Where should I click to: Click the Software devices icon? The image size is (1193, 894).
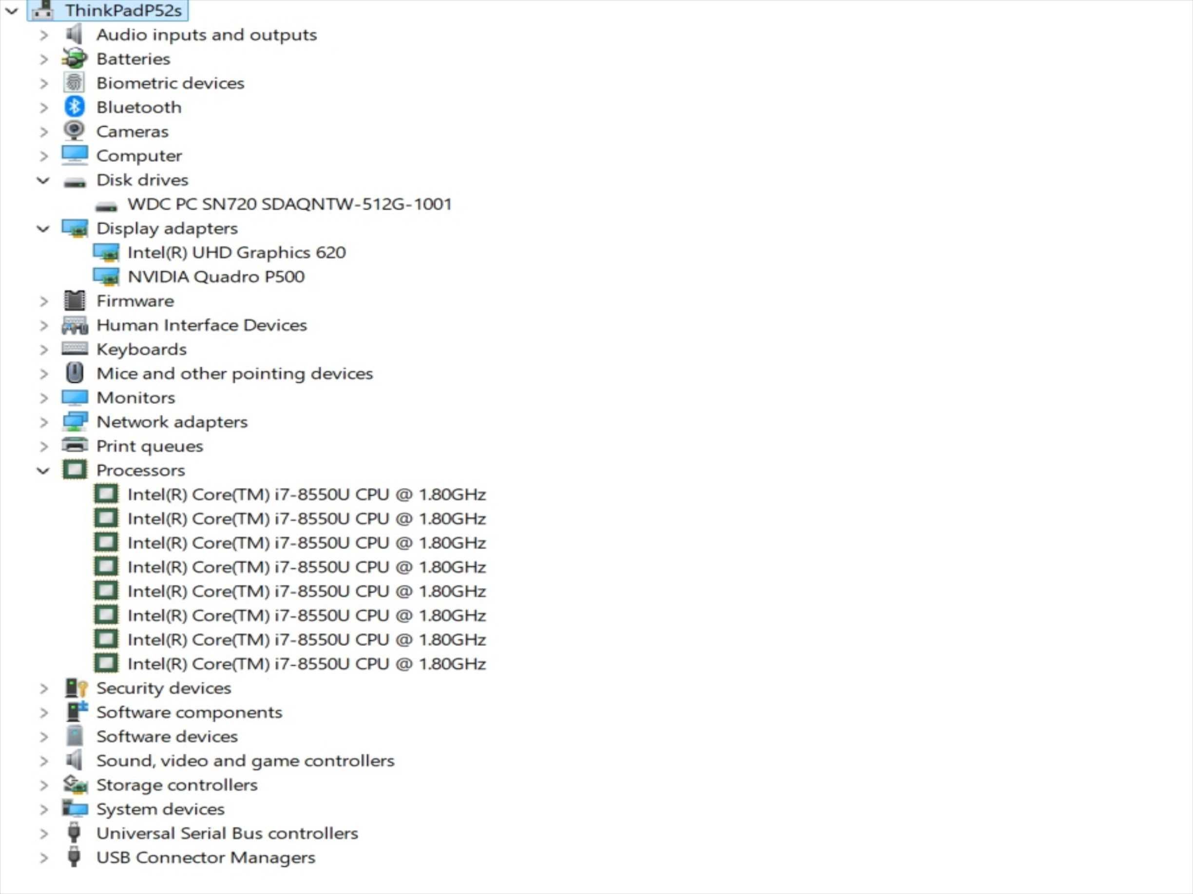[x=75, y=736]
